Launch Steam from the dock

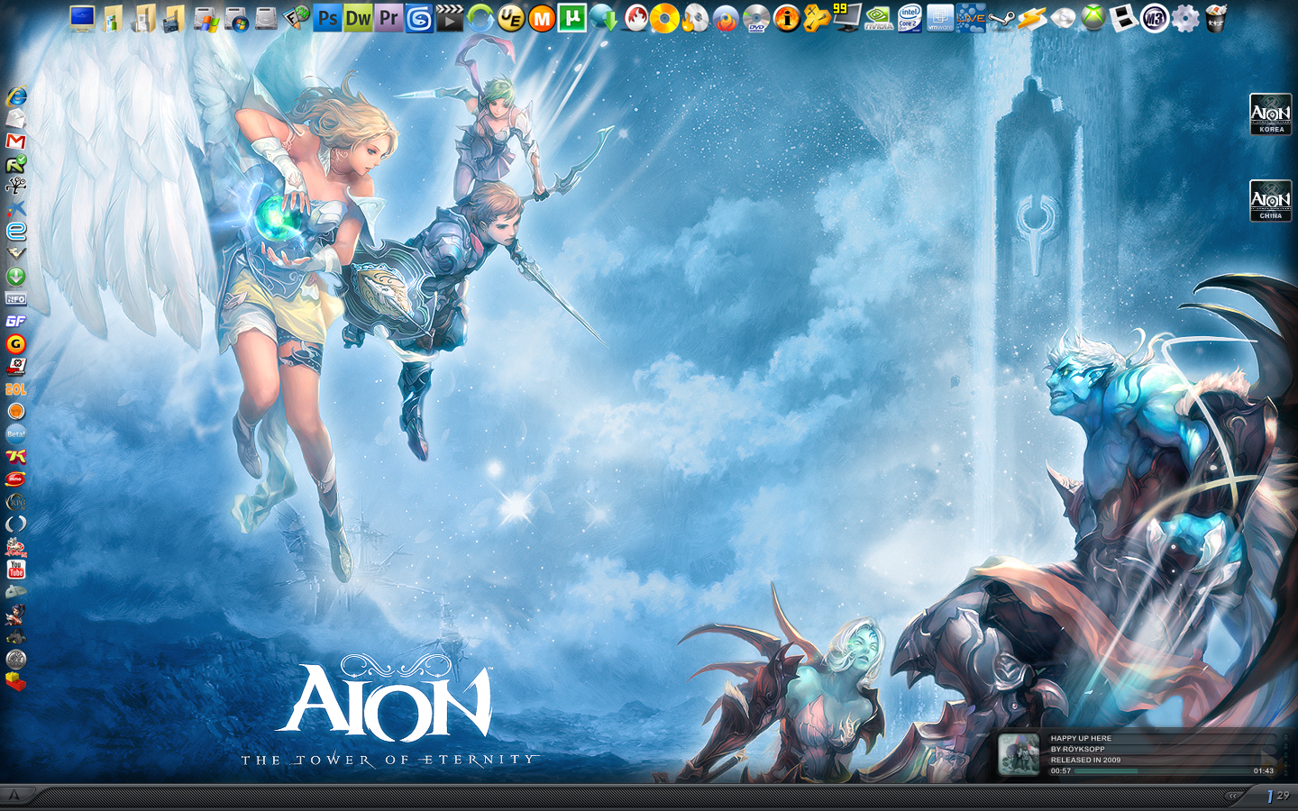coord(1001,18)
